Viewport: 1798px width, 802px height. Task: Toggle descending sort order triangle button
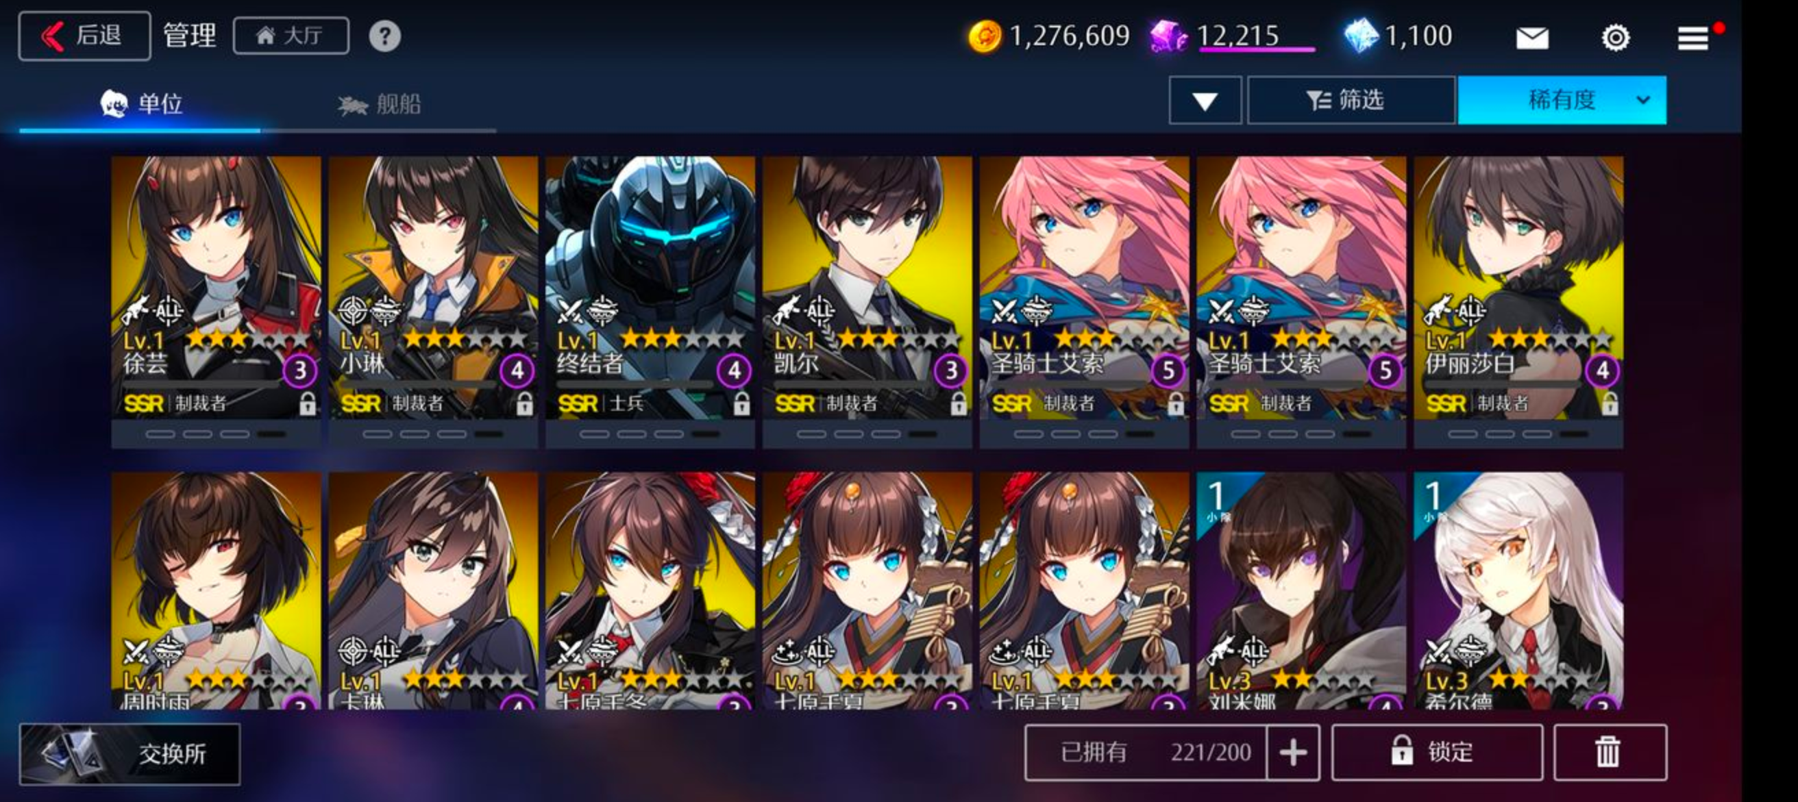pos(1205,101)
